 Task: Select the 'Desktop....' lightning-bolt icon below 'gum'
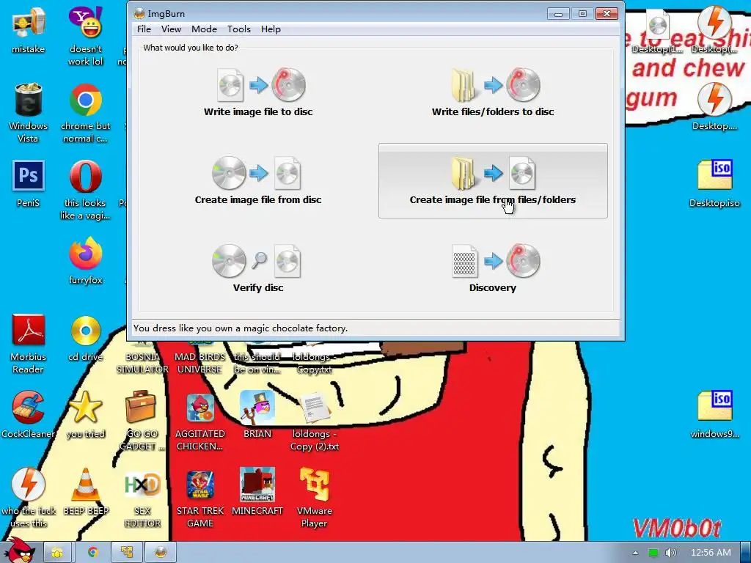point(714,107)
